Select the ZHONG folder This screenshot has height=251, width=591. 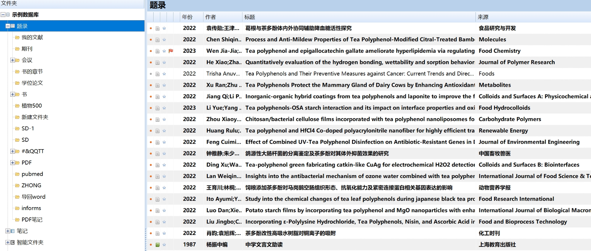click(x=31, y=185)
